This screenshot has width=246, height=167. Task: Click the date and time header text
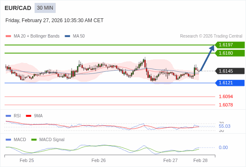(x=55, y=20)
